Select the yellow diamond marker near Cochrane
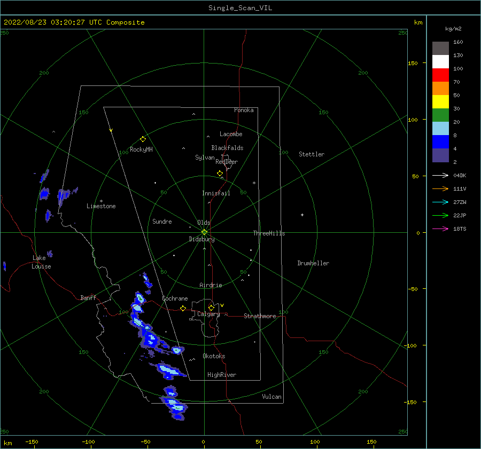Viewport: 481px width, 449px height. tap(183, 308)
